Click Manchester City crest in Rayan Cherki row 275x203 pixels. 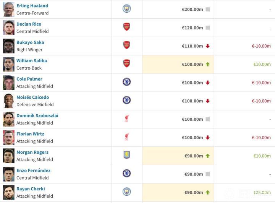[127, 192]
